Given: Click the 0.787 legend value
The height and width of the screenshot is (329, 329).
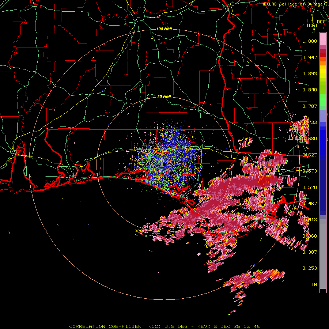Looking at the screenshot, I should tap(310, 106).
